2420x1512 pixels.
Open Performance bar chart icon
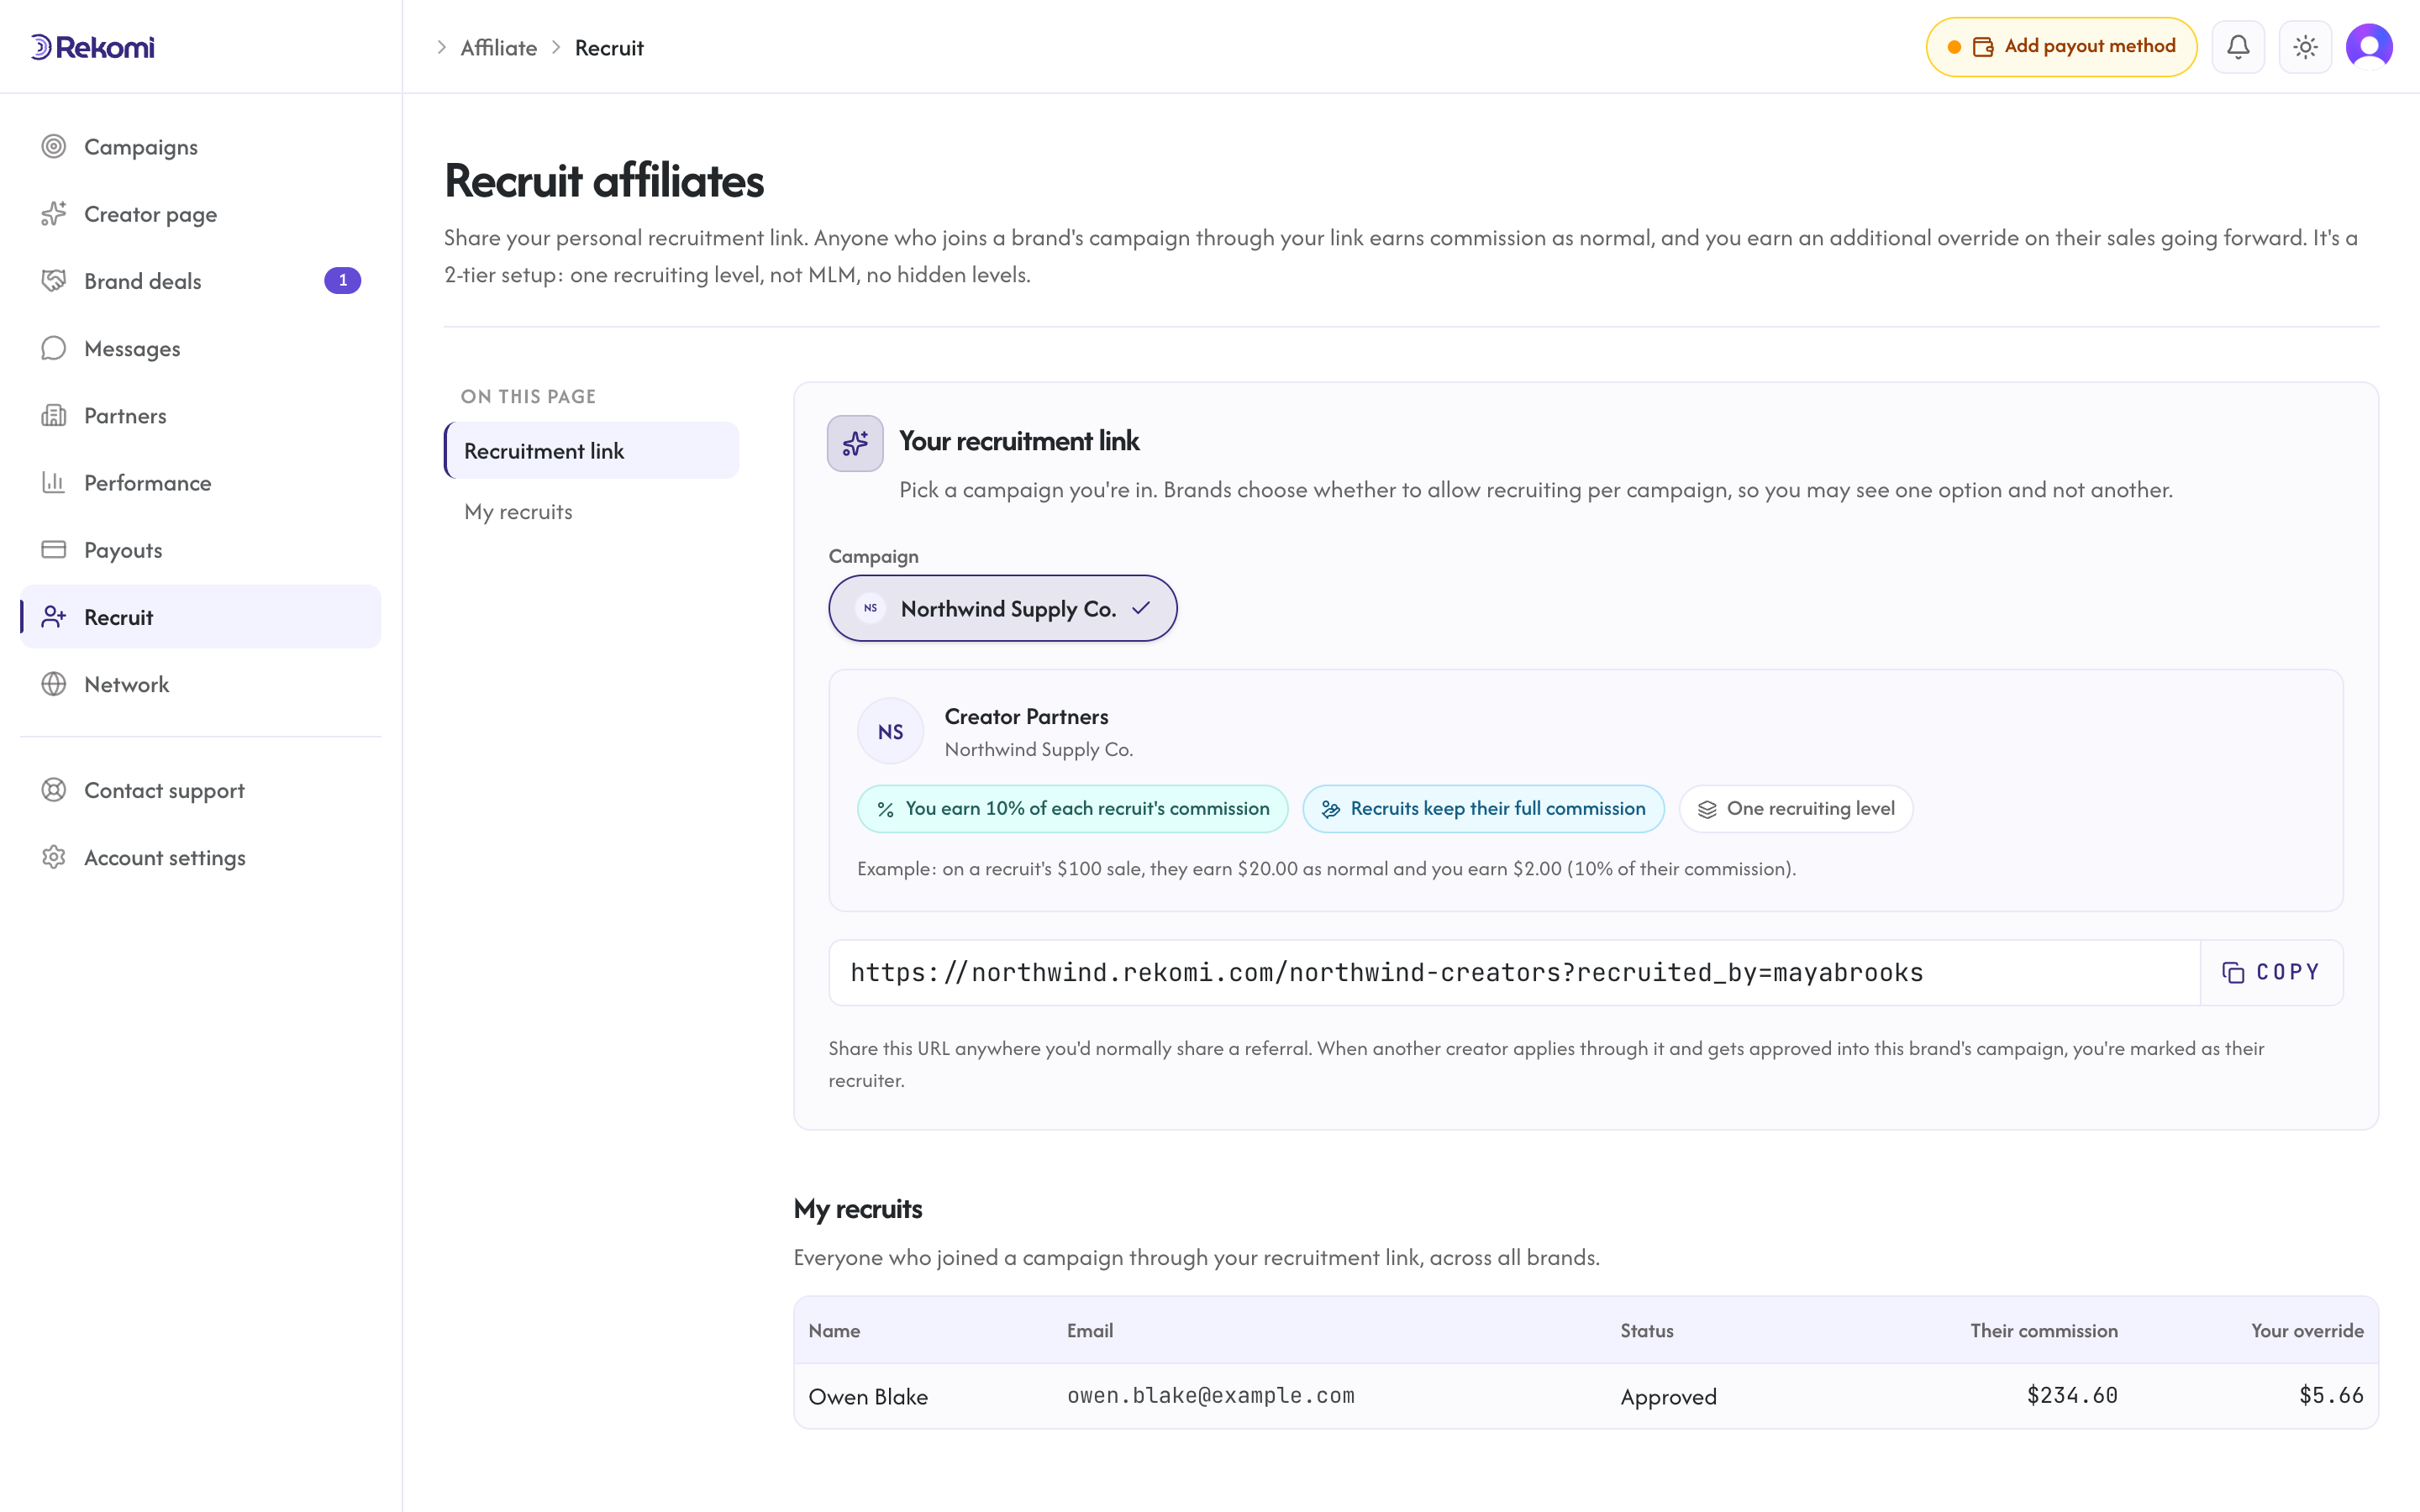click(x=54, y=482)
